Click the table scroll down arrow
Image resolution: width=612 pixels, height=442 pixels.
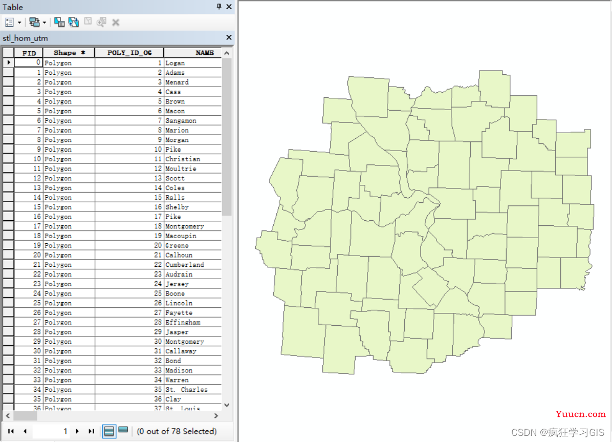[227, 405]
